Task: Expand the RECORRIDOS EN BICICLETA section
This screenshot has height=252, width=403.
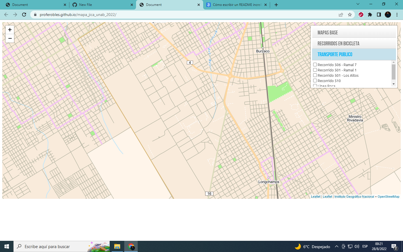Action: coord(354,43)
